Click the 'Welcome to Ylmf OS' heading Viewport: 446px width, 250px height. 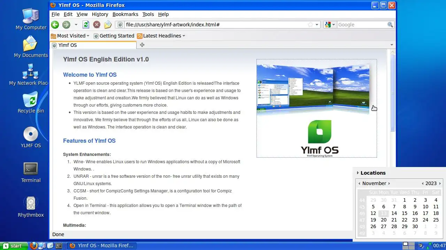[90, 75]
